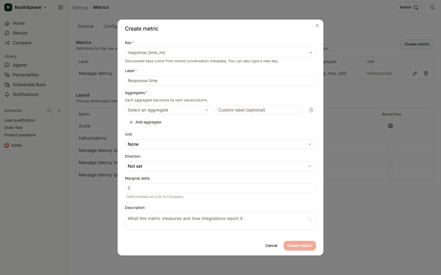This screenshot has width=441, height=275.
Task: Select Lead qualification scenario
Action: (20, 120)
